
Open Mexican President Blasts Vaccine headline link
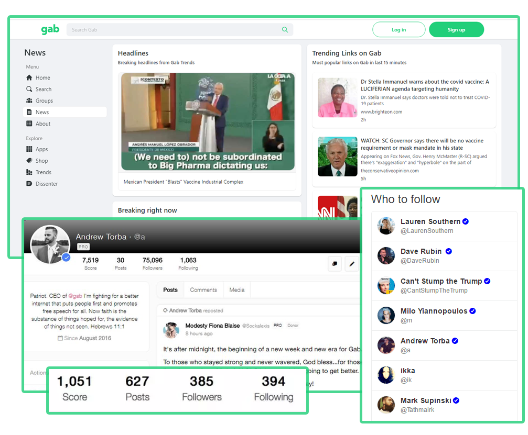click(x=183, y=182)
